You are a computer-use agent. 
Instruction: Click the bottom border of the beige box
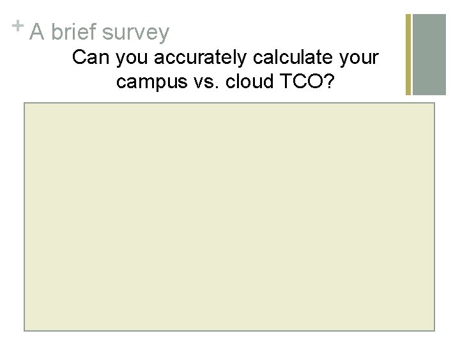229,331
